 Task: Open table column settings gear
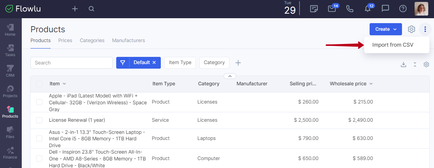point(426,64)
